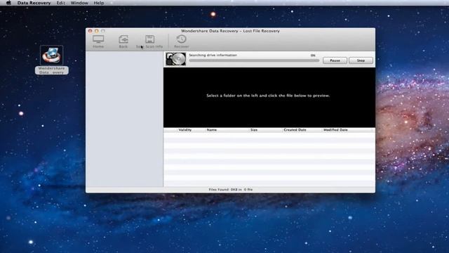Image resolution: width=449 pixels, height=253 pixels.
Task: Sort files by Modified Date column
Action: point(335,130)
